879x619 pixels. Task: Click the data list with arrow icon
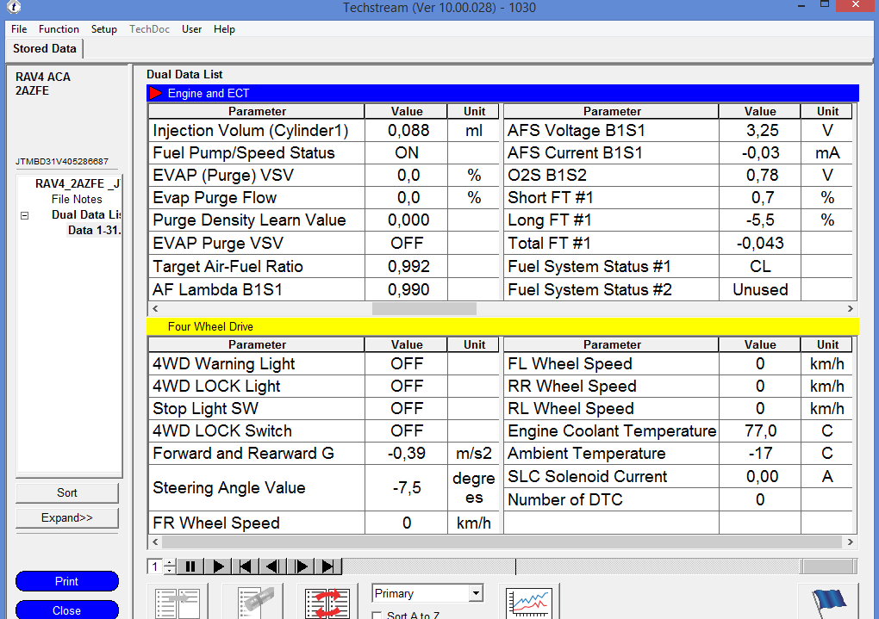(177, 602)
